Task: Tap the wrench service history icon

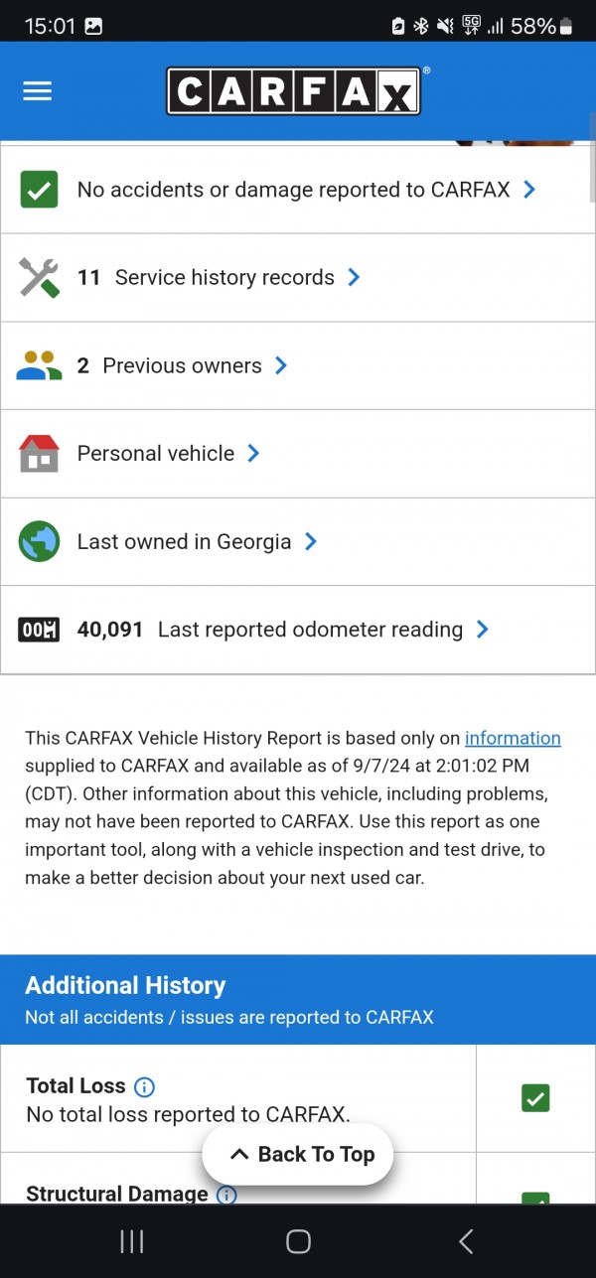Action: [x=40, y=278]
